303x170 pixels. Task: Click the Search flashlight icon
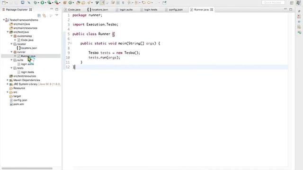(89, 2)
